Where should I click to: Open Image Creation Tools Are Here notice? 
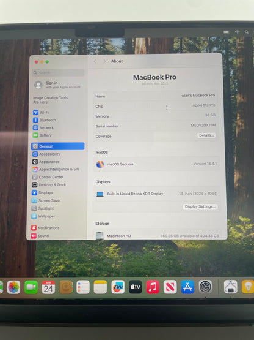point(50,100)
